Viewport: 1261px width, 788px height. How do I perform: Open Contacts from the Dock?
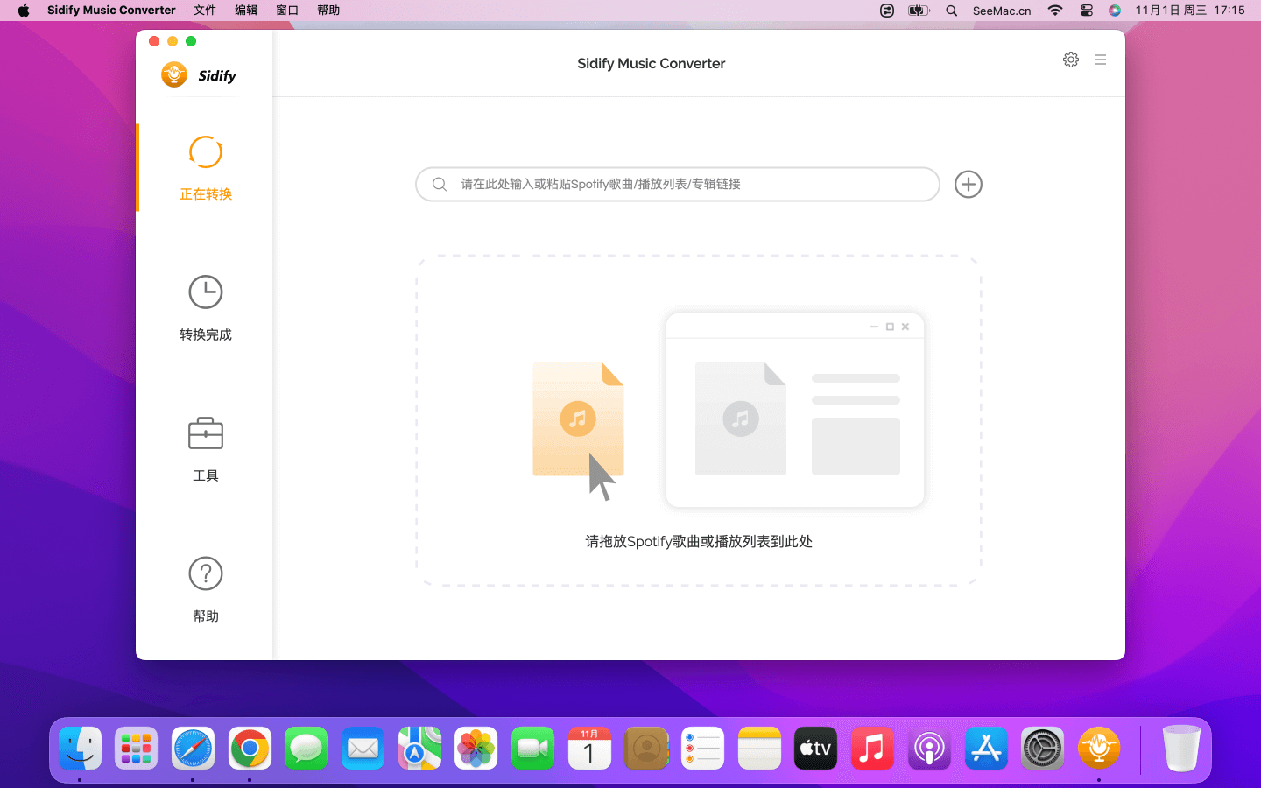pos(646,749)
